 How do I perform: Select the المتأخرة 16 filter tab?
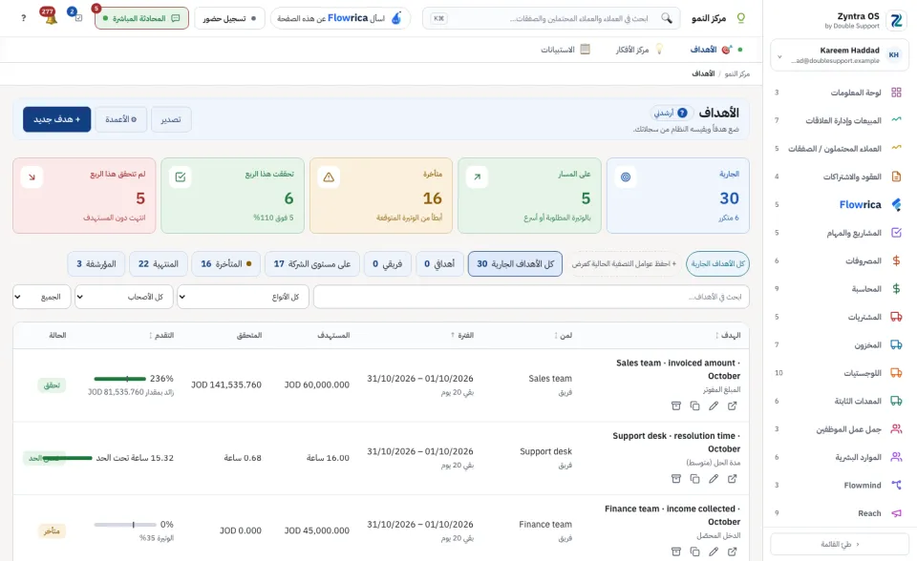(225, 264)
